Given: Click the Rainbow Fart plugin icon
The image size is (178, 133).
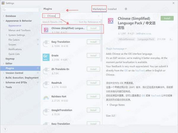Looking at the screenshot, I should click(x=46, y=98).
